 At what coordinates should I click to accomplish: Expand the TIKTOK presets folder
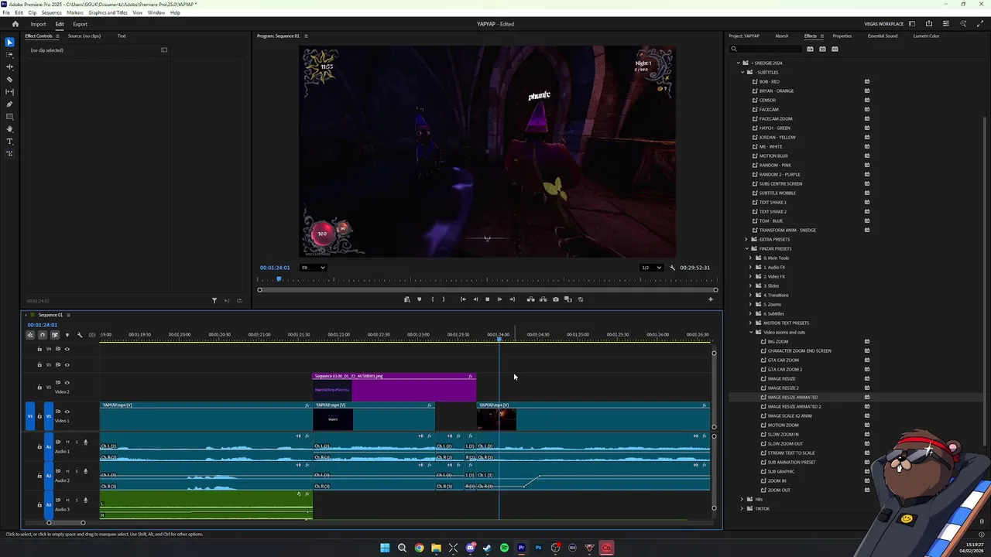[742, 508]
